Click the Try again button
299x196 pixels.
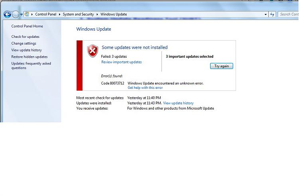pyautogui.click(x=222, y=66)
